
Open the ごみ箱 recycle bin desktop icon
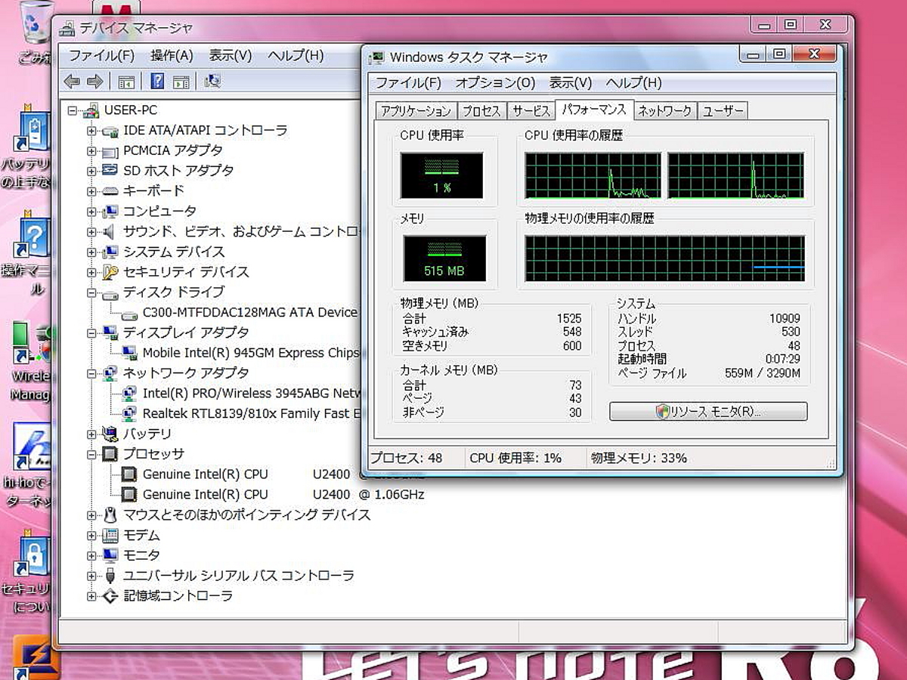point(36,32)
